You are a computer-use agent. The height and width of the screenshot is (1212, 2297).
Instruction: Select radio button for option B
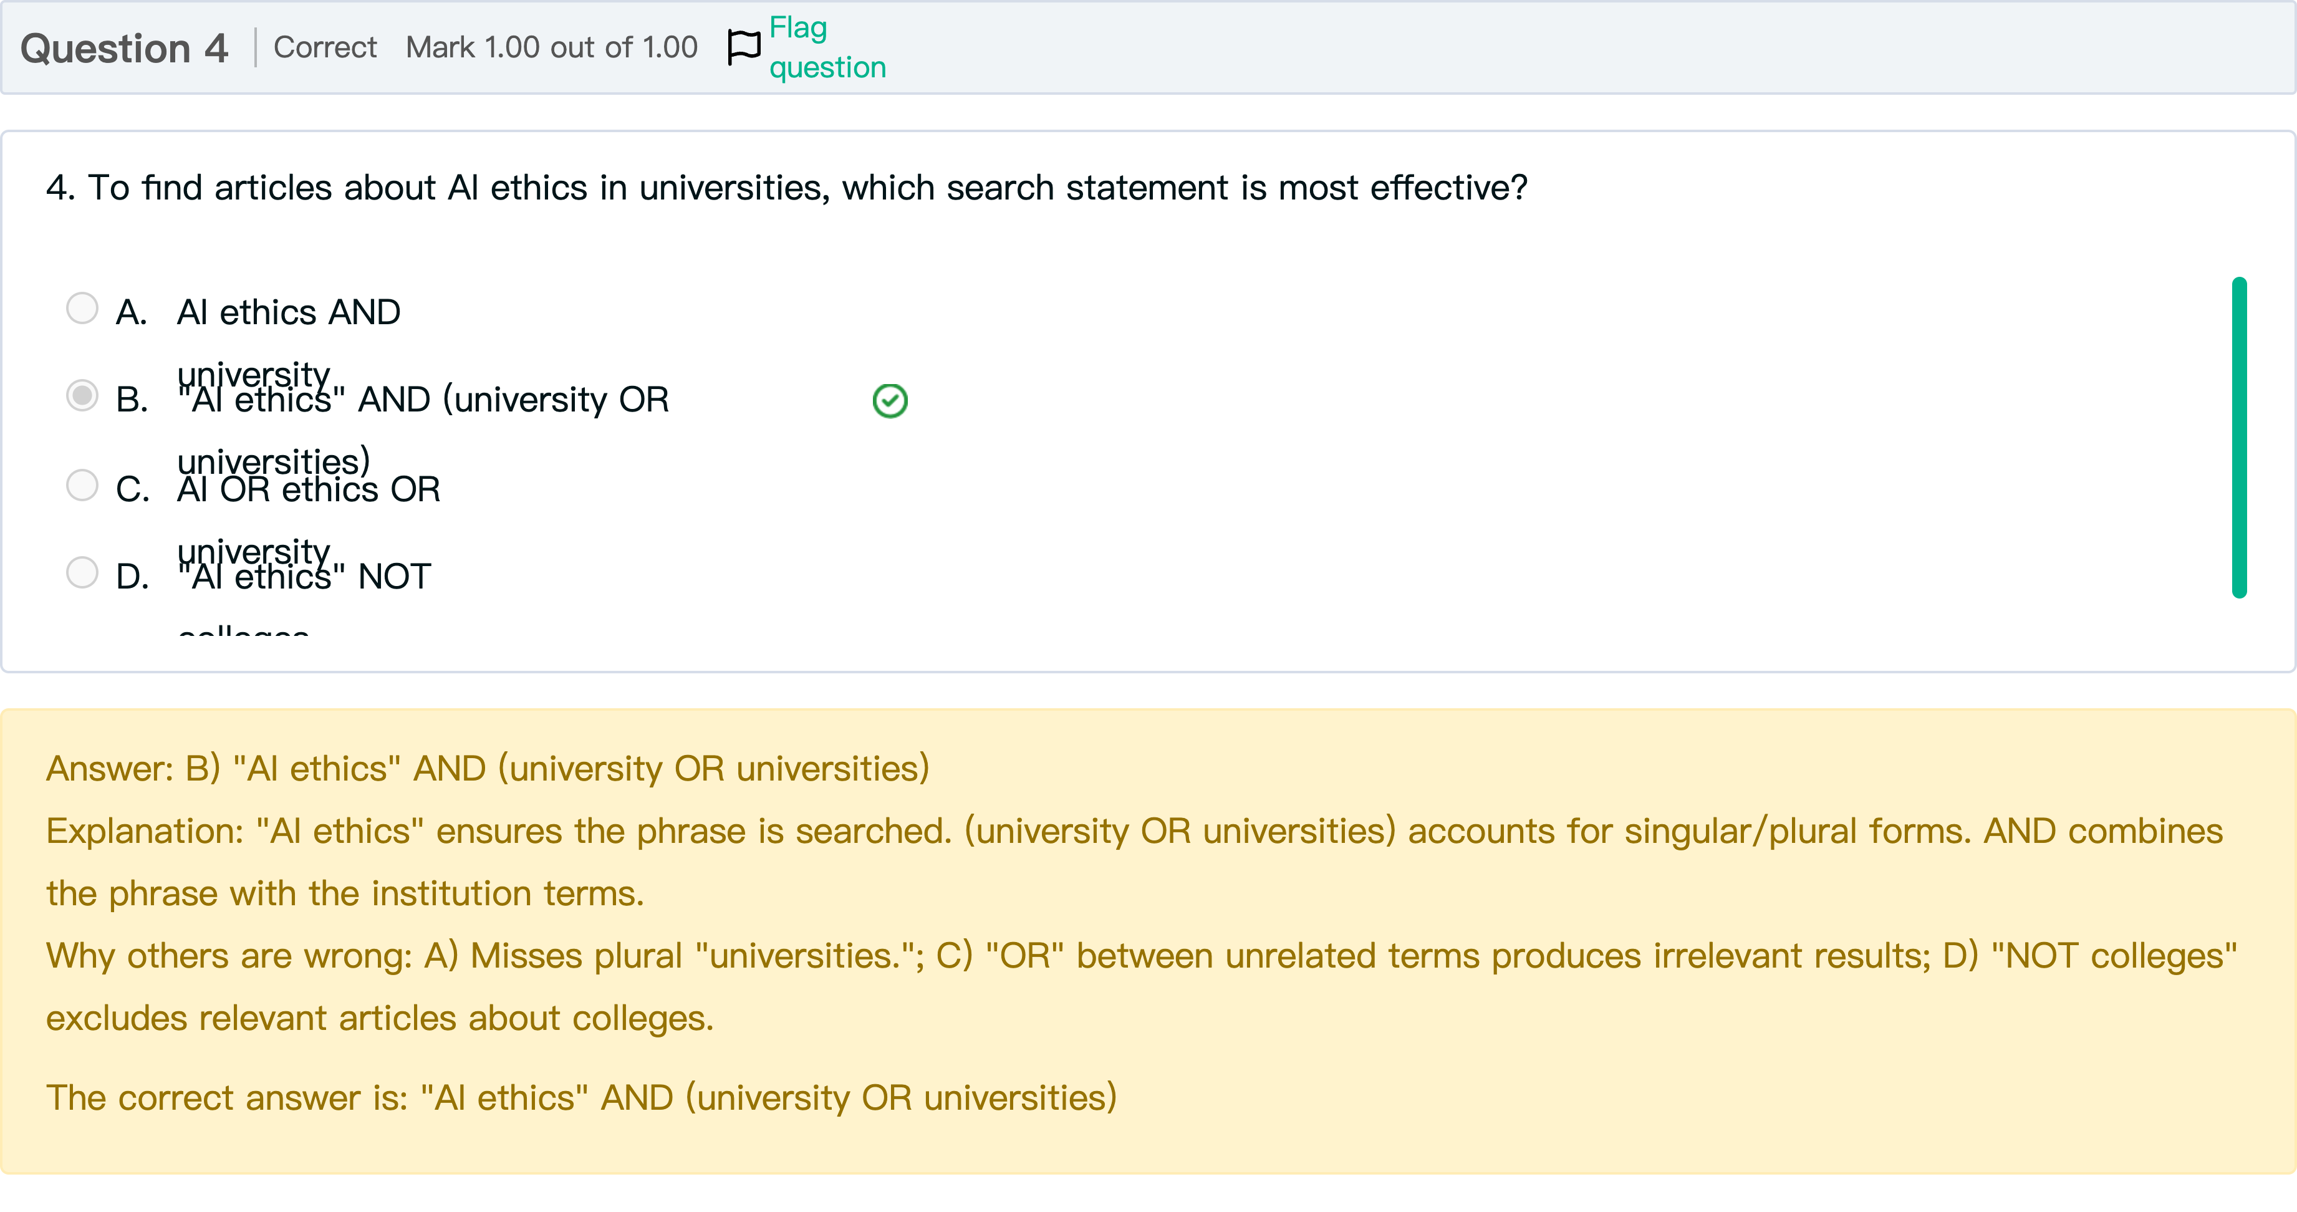point(82,395)
